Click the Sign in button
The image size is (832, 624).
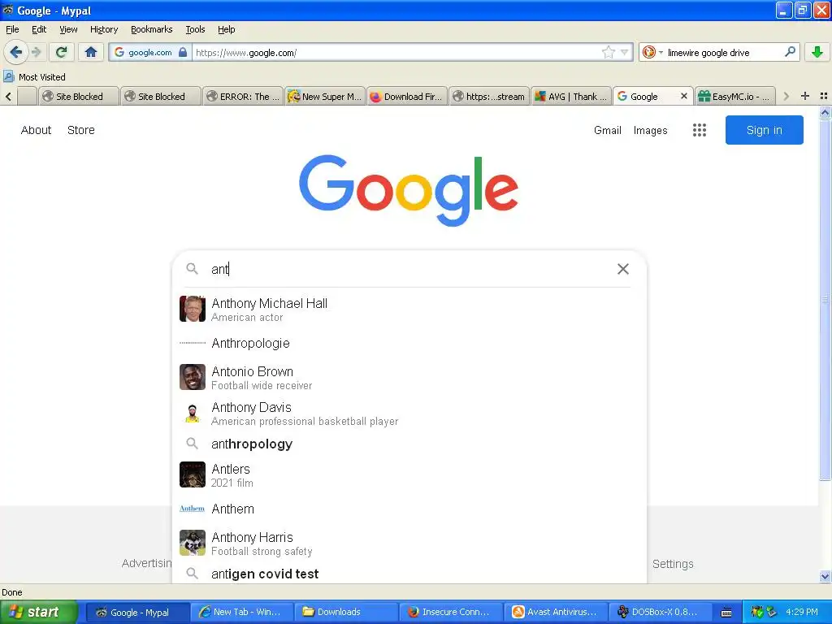pos(764,130)
